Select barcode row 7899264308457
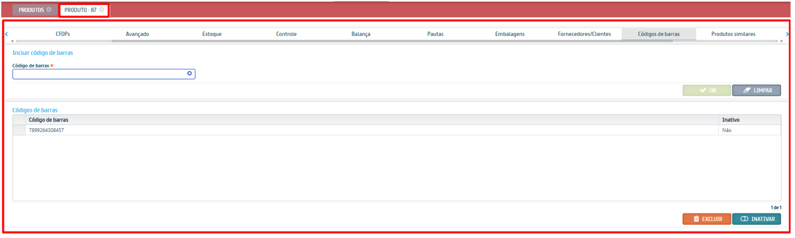The image size is (795, 238). click(397, 130)
